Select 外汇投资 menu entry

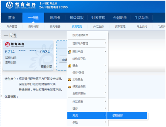[87, 102]
